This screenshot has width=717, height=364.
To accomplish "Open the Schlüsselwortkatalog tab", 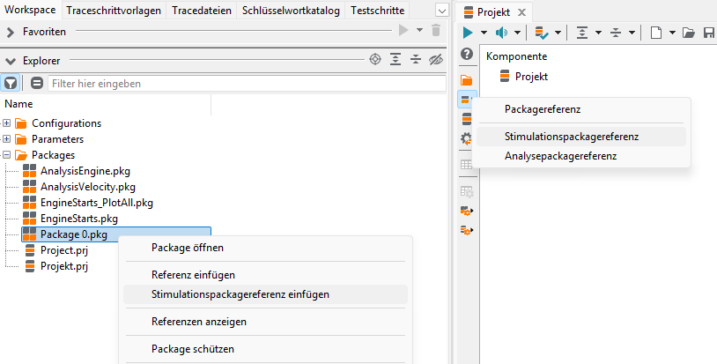I will click(291, 11).
